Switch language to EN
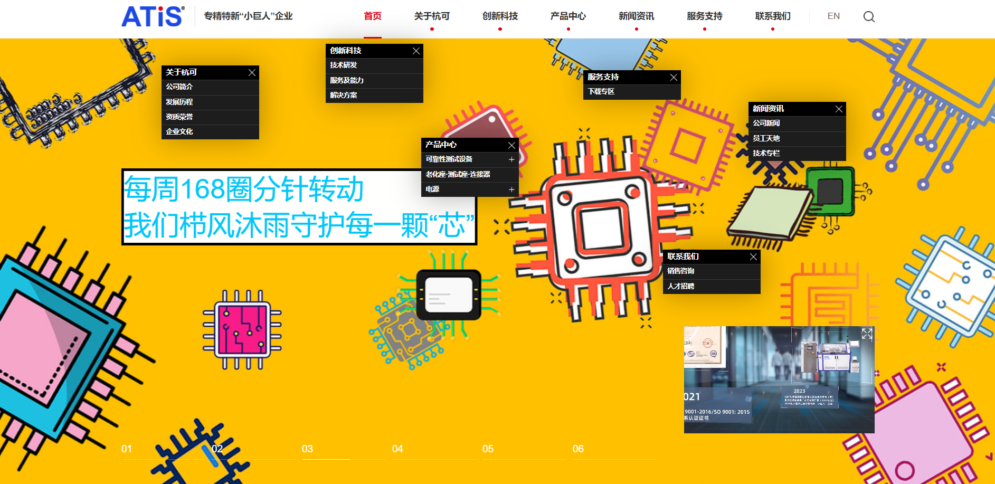The image size is (995, 484). [x=833, y=16]
